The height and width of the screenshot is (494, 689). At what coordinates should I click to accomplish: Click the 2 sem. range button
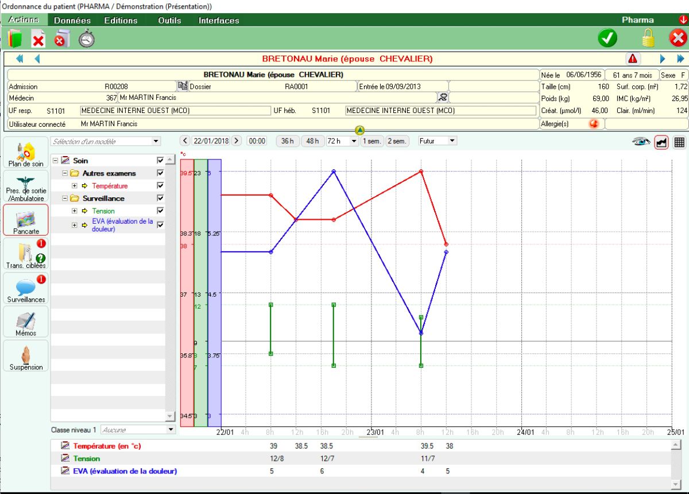coord(397,141)
